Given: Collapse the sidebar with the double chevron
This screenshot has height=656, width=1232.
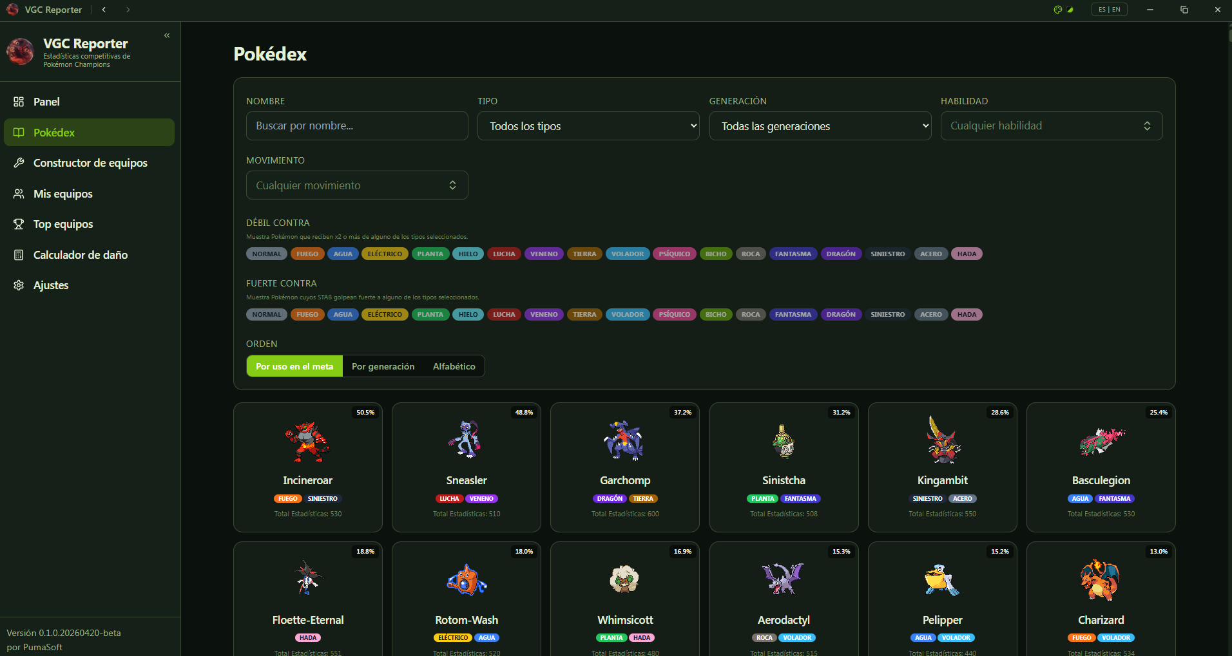Looking at the screenshot, I should (x=167, y=35).
